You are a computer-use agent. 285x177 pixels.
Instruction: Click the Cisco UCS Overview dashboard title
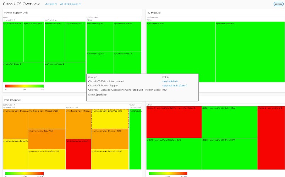click(x=21, y=4)
